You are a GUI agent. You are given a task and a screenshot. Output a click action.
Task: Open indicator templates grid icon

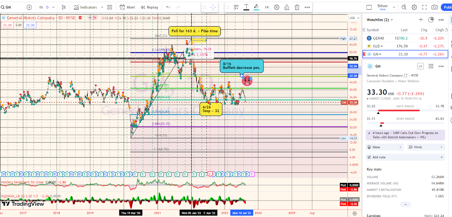pos(110,7)
